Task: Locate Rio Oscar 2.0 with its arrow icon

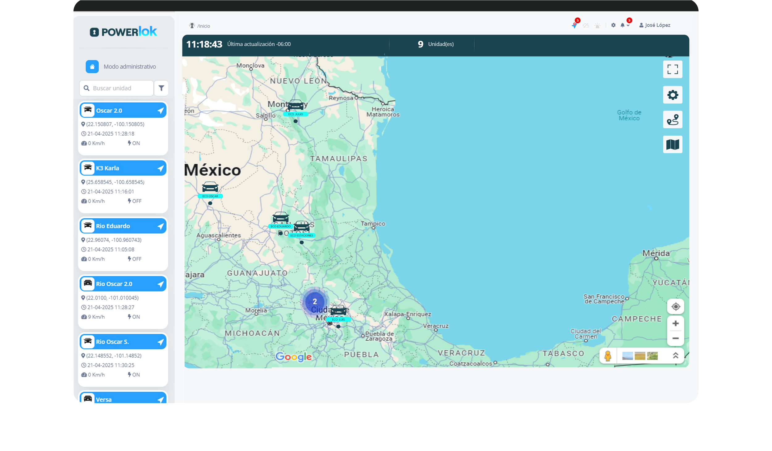Action: [161, 284]
